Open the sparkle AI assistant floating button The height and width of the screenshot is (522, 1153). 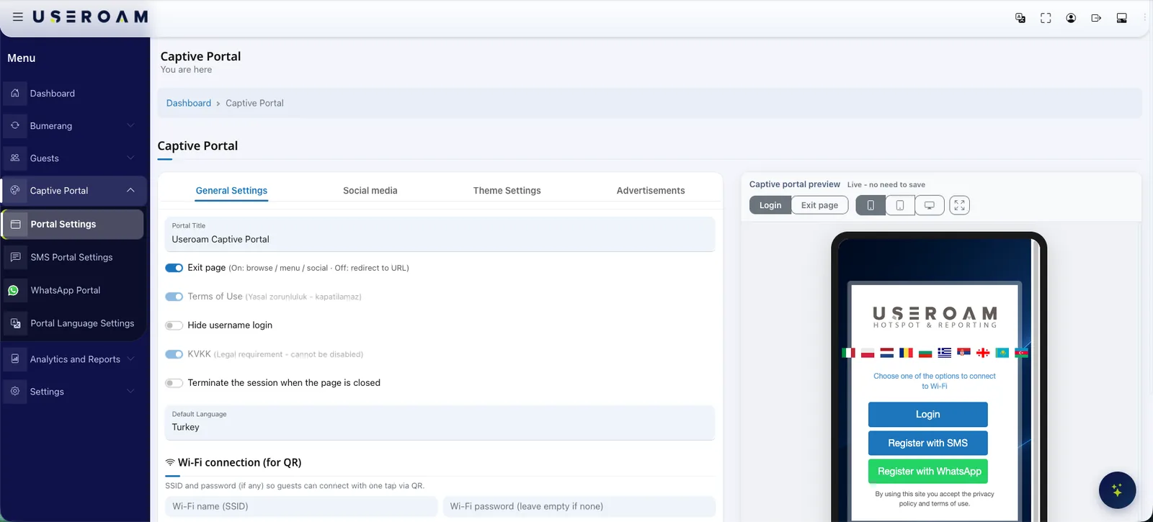pos(1117,490)
